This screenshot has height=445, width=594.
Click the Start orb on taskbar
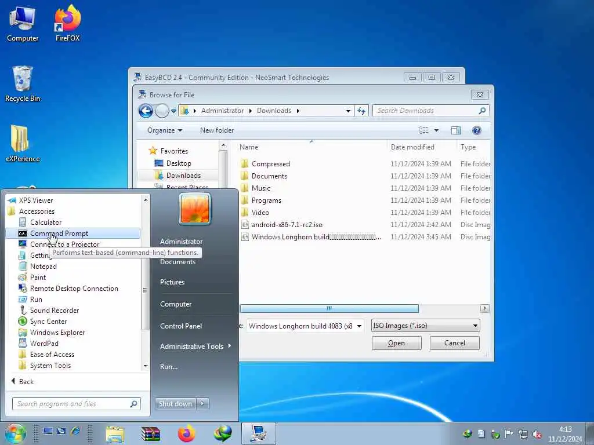(x=15, y=433)
